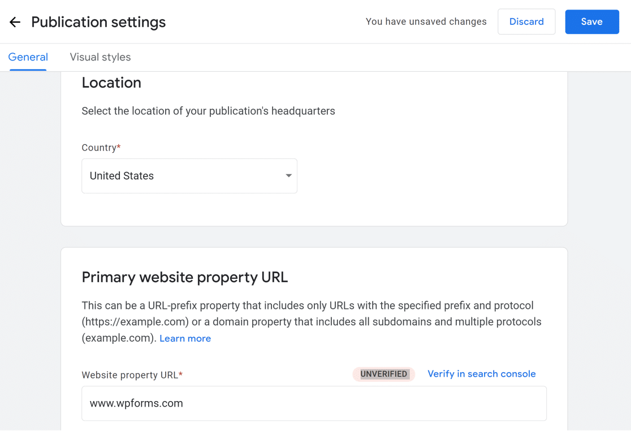Click Verify in search console link

481,374
